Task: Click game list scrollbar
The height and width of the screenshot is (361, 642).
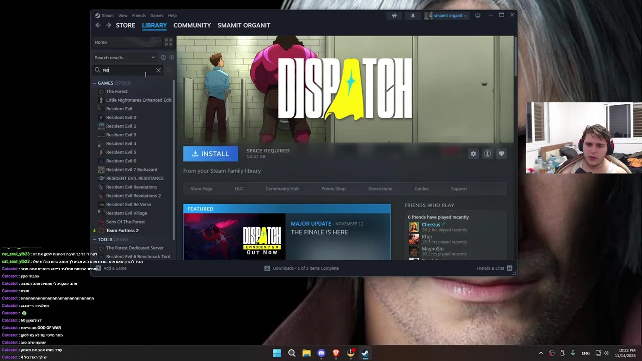Action: (174, 160)
